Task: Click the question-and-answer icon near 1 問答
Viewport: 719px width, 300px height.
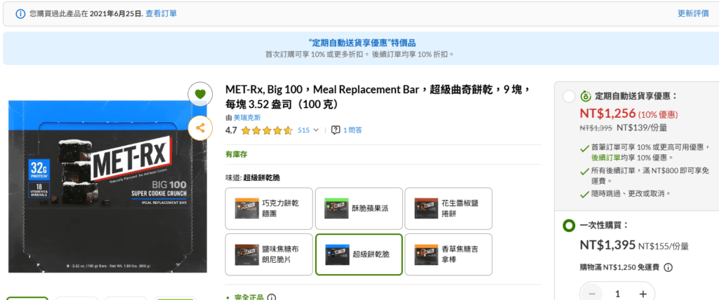Action: click(336, 130)
